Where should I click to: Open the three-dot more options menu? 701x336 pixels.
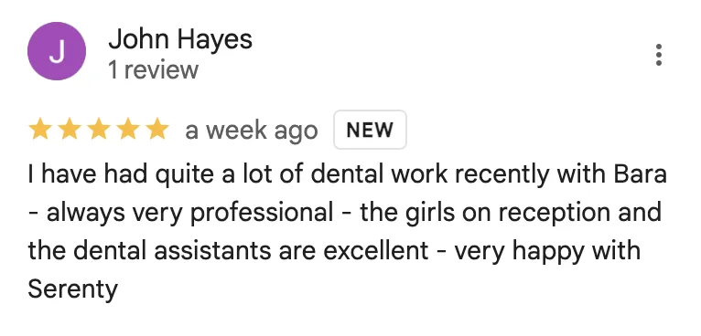pyautogui.click(x=658, y=55)
